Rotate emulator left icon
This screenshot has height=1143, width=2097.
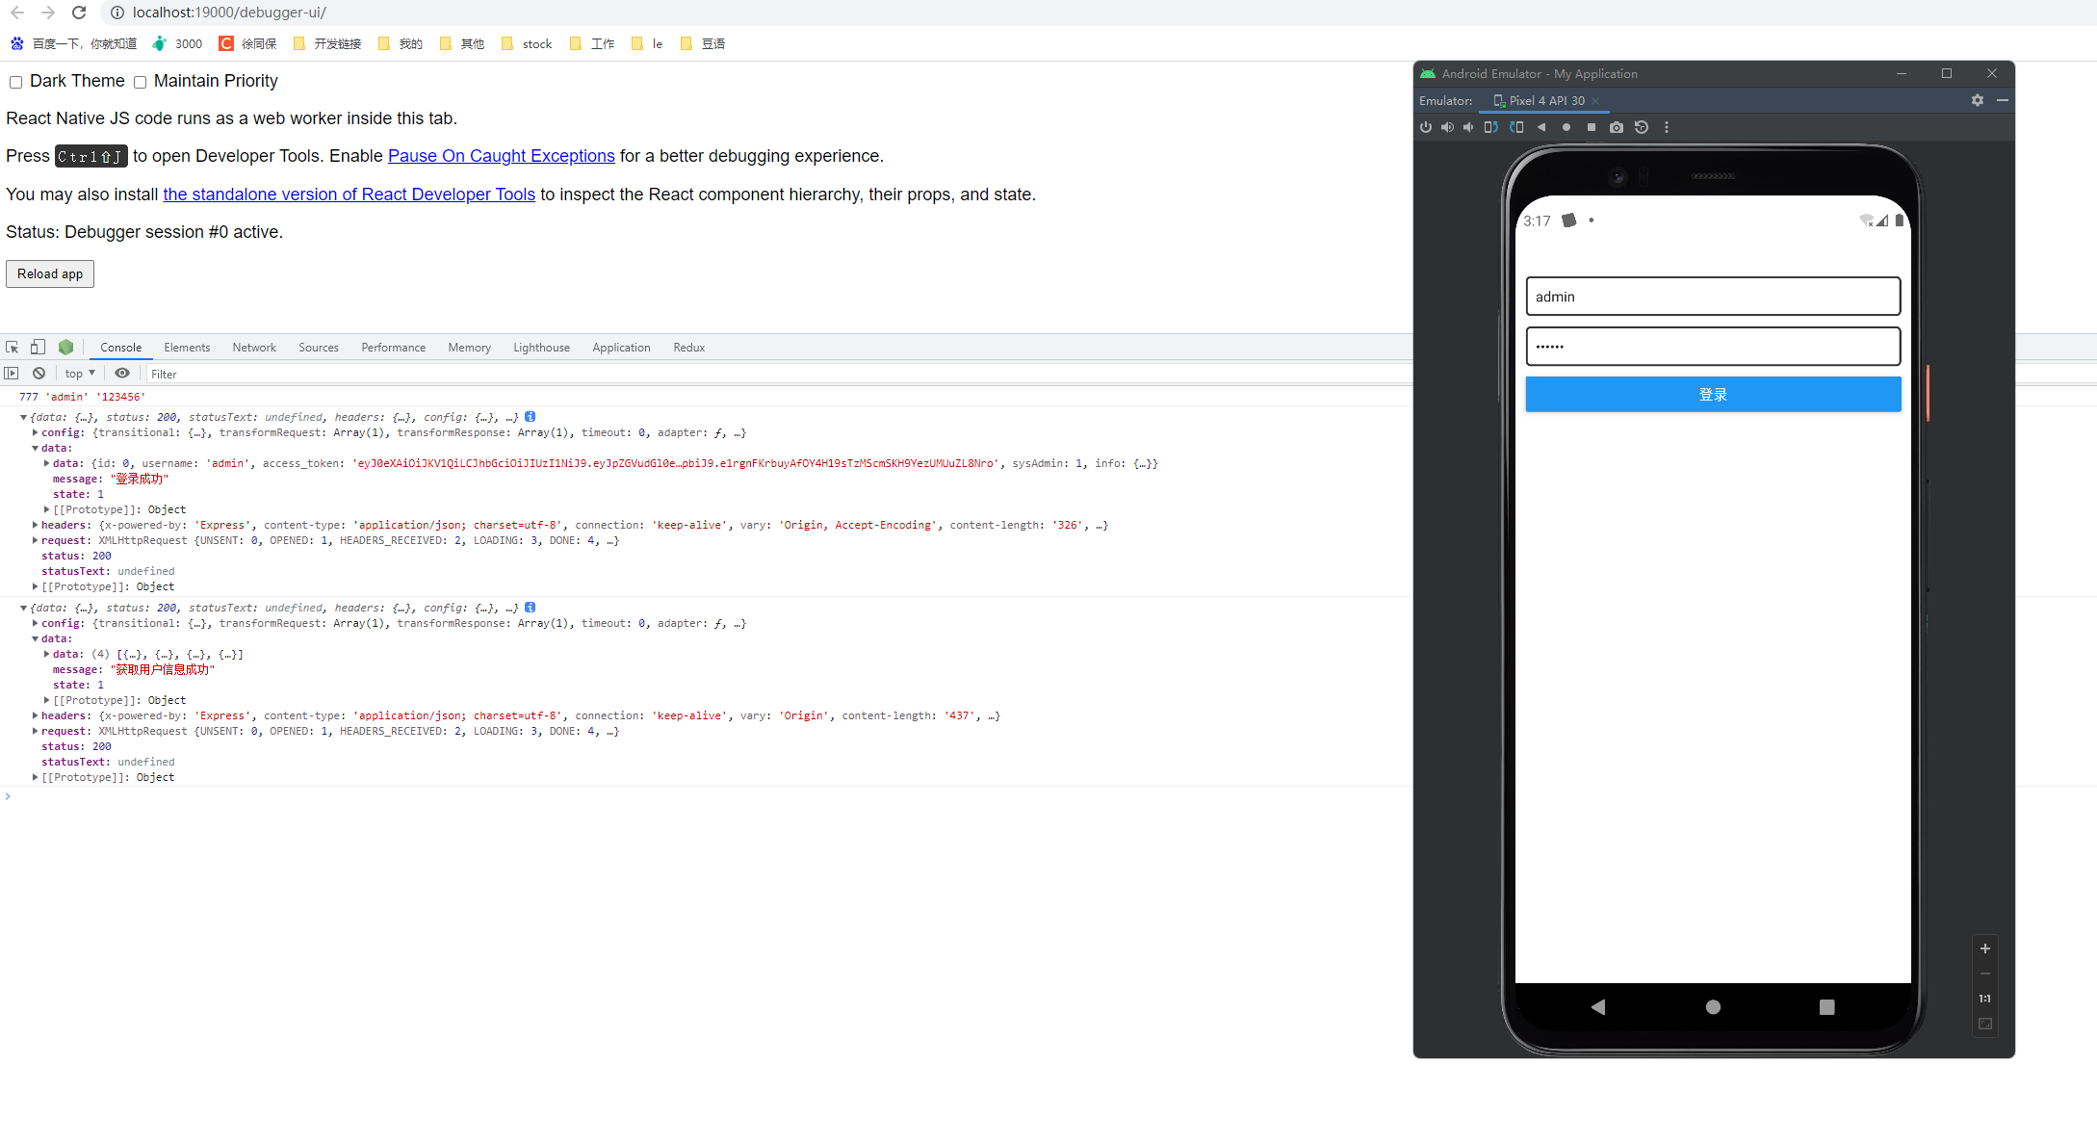[x=1490, y=127]
